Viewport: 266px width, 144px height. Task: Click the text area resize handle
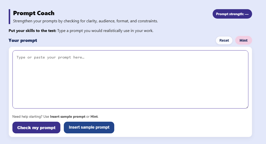click(247, 107)
